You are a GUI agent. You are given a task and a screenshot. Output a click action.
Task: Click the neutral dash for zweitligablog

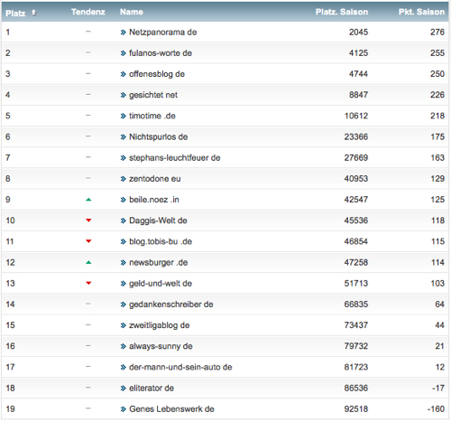(88, 324)
